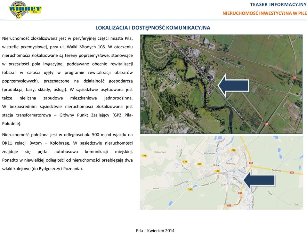Click 'Piła | Kwiecień 2014' footer text
Image resolution: width=307 pixels, height=233 pixels.
point(155,230)
